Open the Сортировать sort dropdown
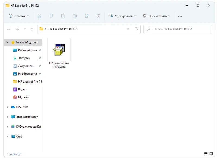Screen dimensions: 217x159 (x=122, y=16)
